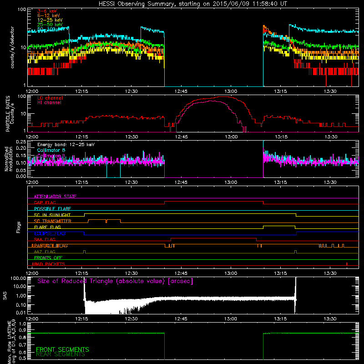Click "13:00" under the SAS triangle plot
This screenshot has height=364, width=364.
pos(231,319)
